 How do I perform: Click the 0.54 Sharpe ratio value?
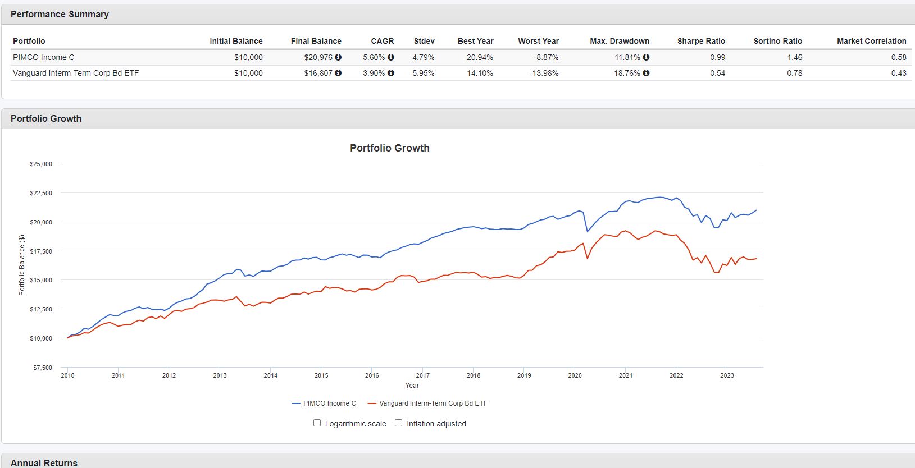(718, 73)
